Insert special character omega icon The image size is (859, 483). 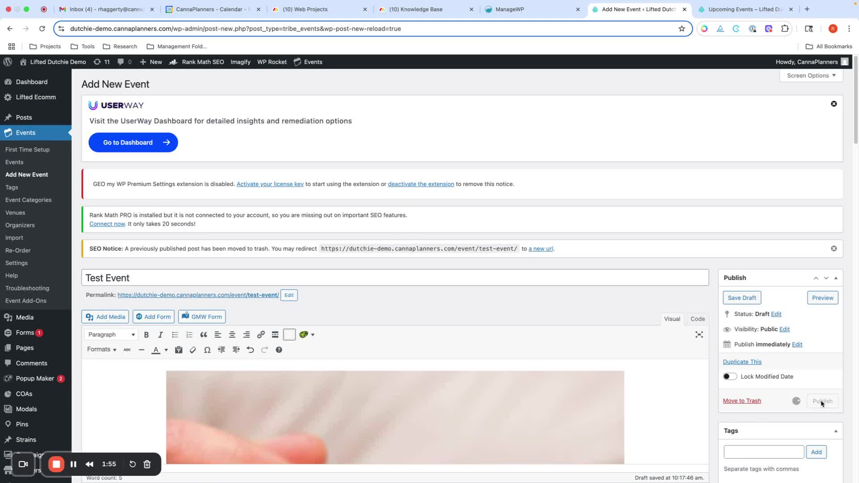(x=207, y=350)
